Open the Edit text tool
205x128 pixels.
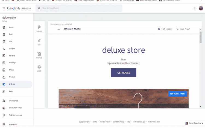coord(39,40)
